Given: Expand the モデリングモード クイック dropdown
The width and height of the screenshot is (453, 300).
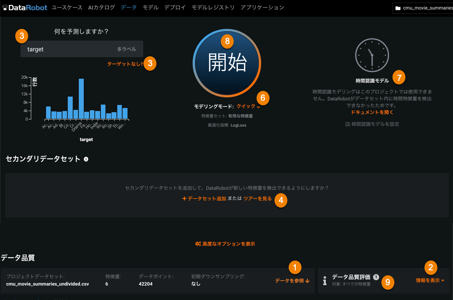Looking at the screenshot, I should (x=248, y=106).
